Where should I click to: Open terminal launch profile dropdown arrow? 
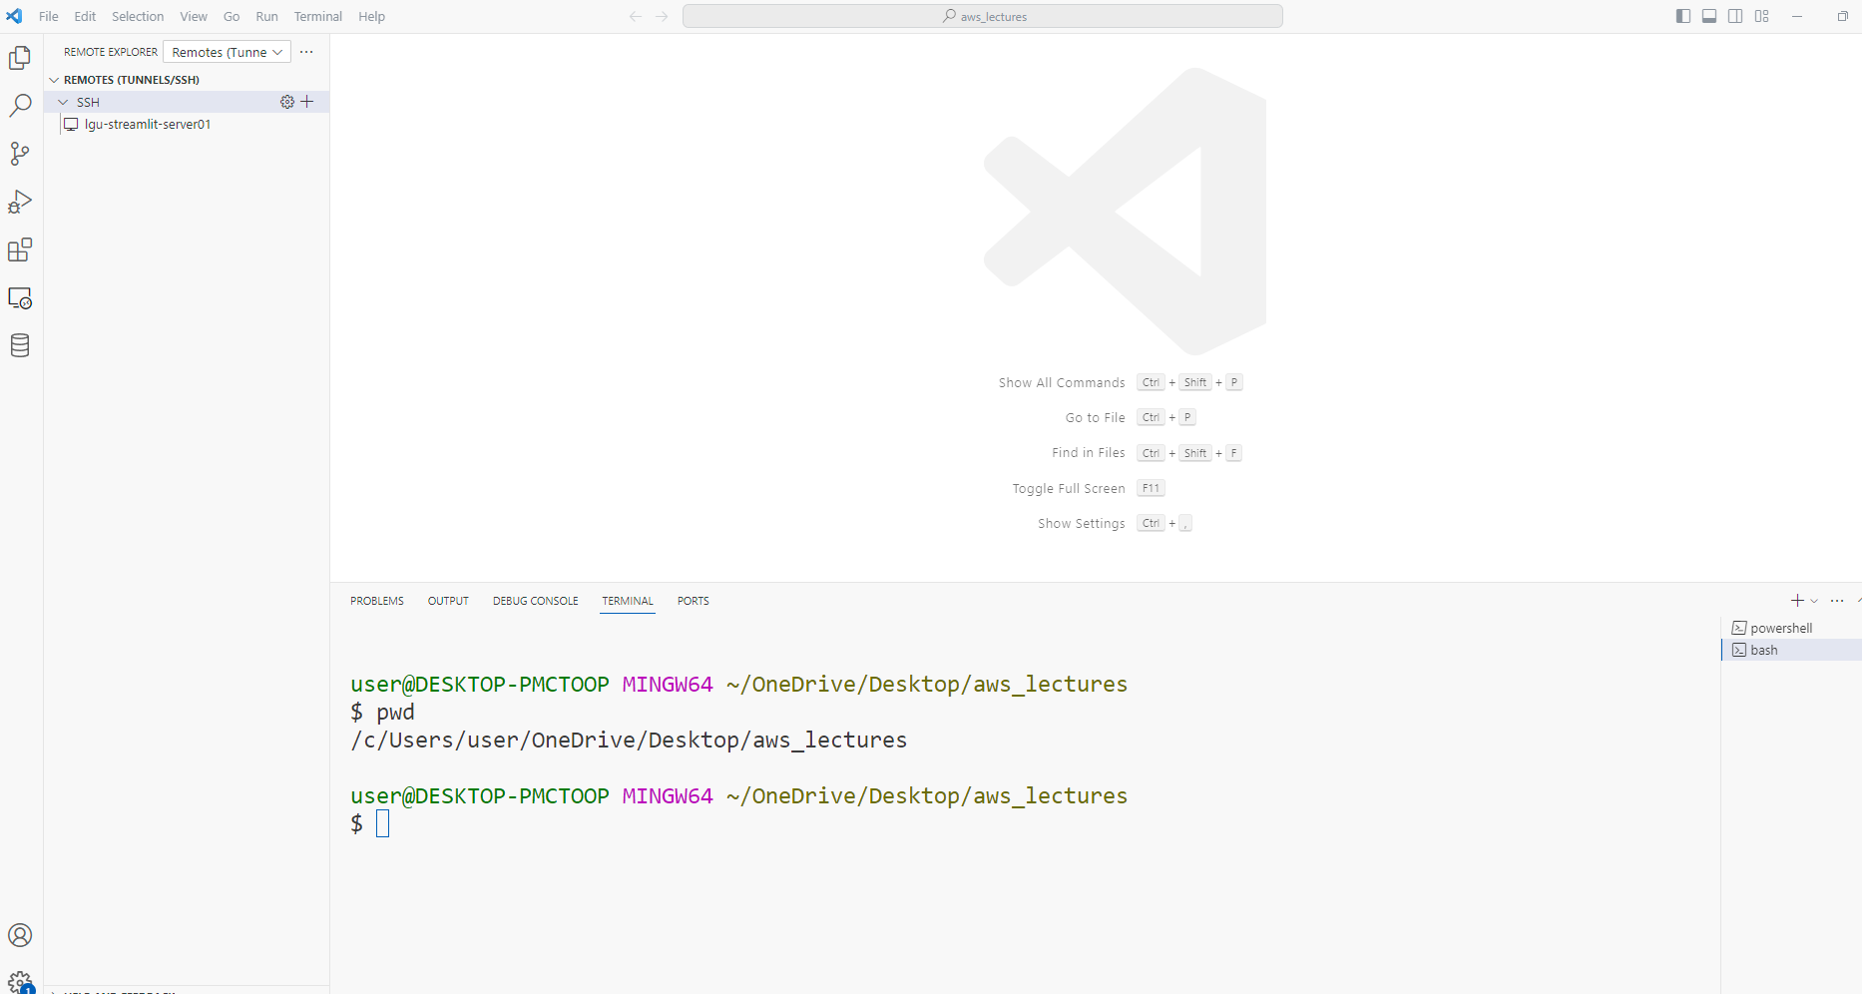tap(1814, 601)
